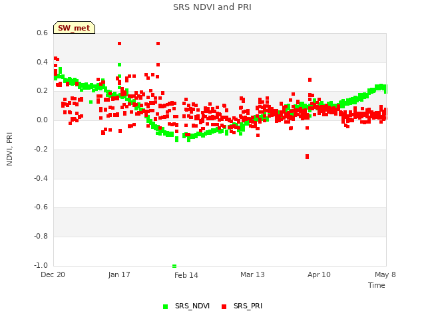
Task: Click the Dec 20 x-axis label
Action: click(53, 274)
